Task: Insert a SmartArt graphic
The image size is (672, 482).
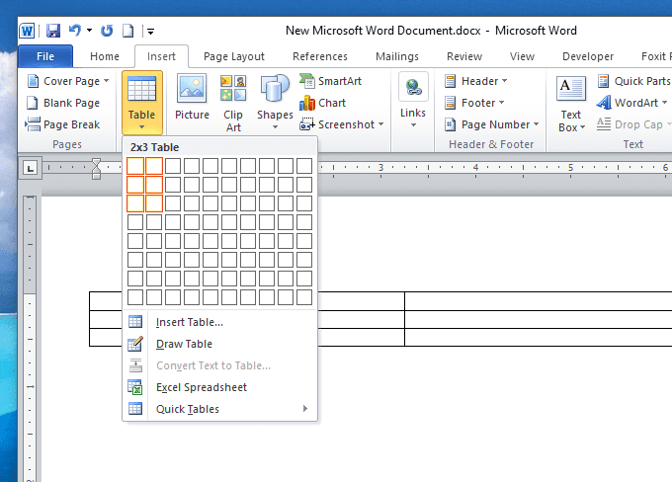Action: pyautogui.click(x=330, y=81)
